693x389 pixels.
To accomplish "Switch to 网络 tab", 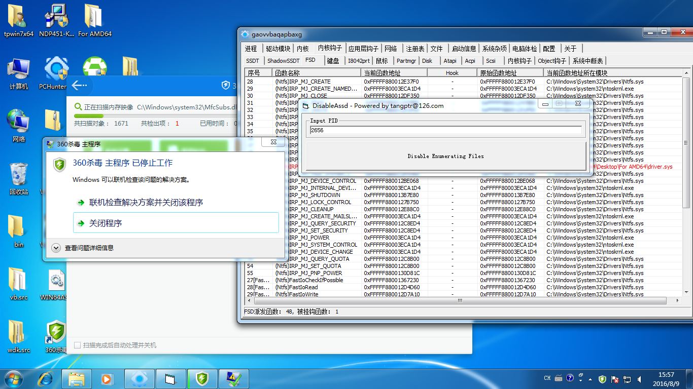I will (391, 49).
